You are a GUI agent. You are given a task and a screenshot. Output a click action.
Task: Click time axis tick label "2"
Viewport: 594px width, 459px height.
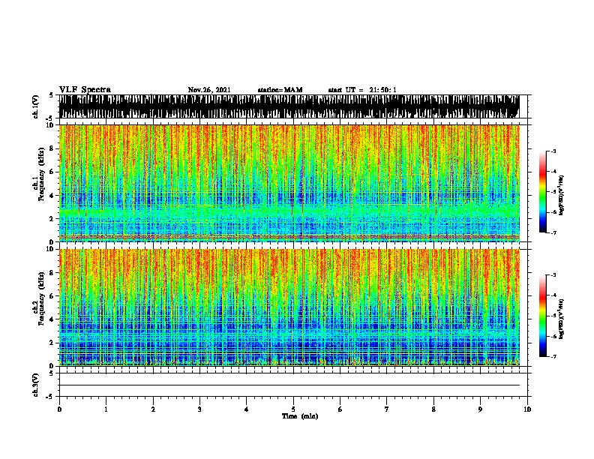[153, 409]
